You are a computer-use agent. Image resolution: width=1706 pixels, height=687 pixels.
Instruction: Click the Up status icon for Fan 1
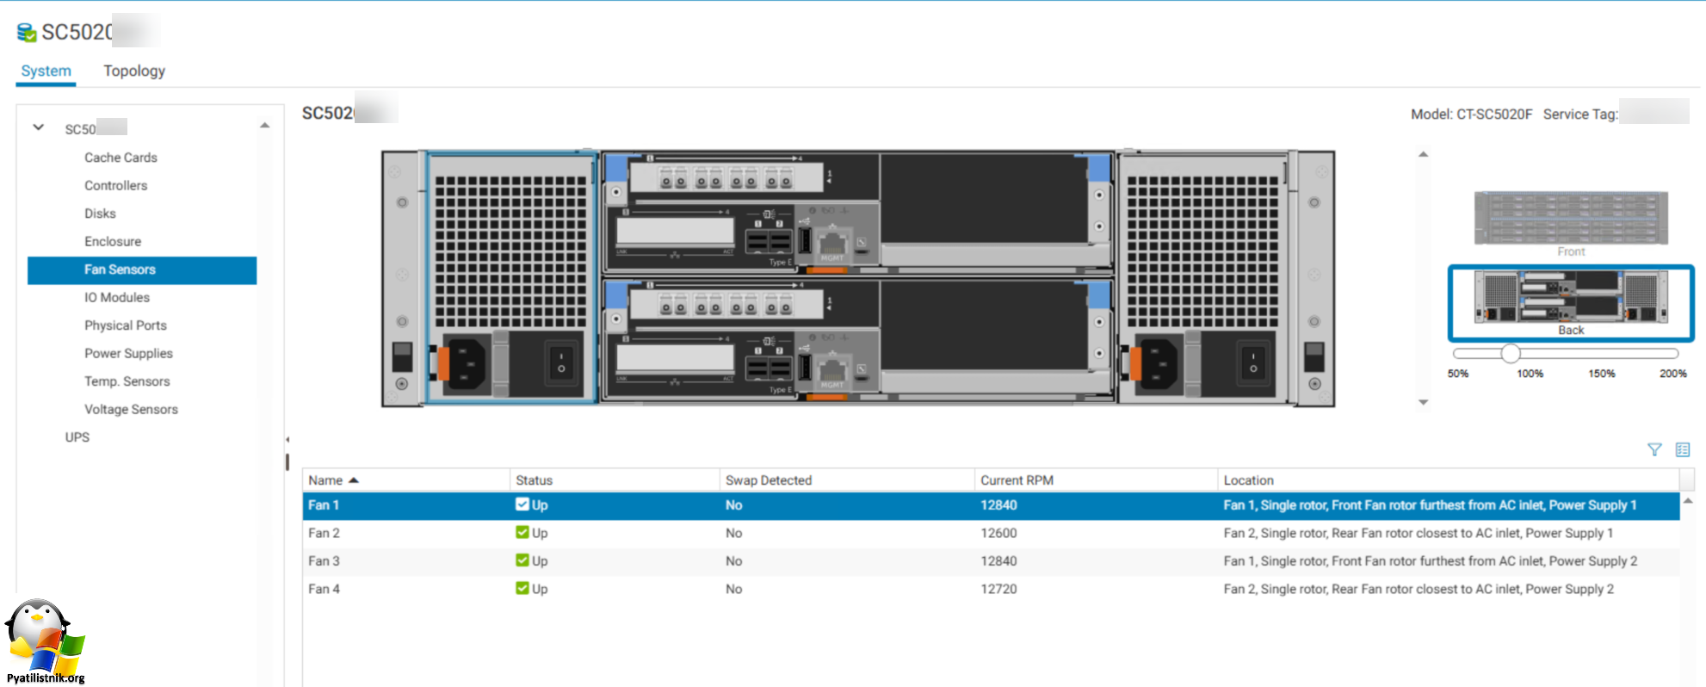(x=522, y=504)
